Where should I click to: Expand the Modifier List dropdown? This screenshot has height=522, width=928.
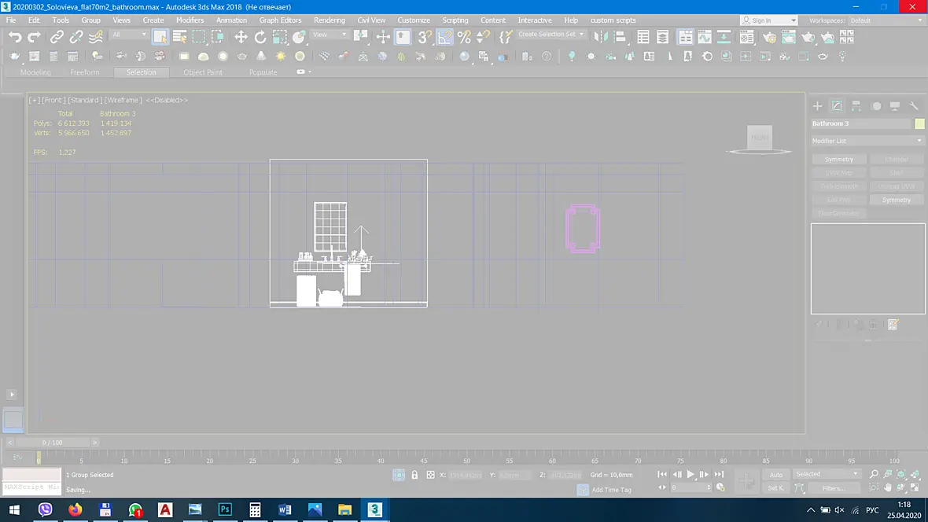point(867,141)
